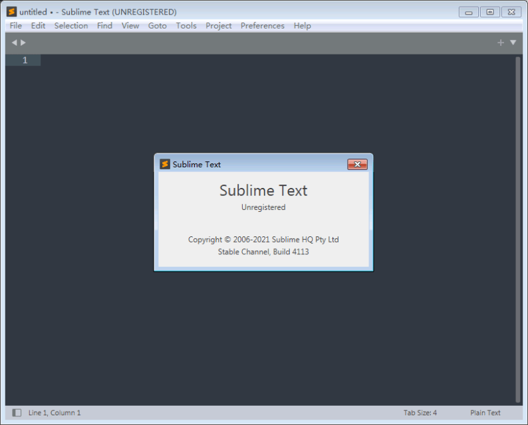The width and height of the screenshot is (528, 425).
Task: Open the Tools menu
Action: point(186,26)
